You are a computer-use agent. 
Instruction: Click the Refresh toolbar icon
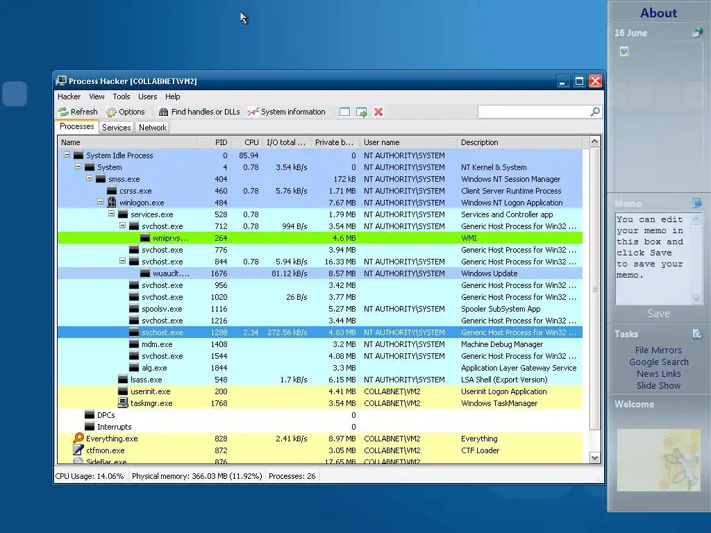coord(63,112)
